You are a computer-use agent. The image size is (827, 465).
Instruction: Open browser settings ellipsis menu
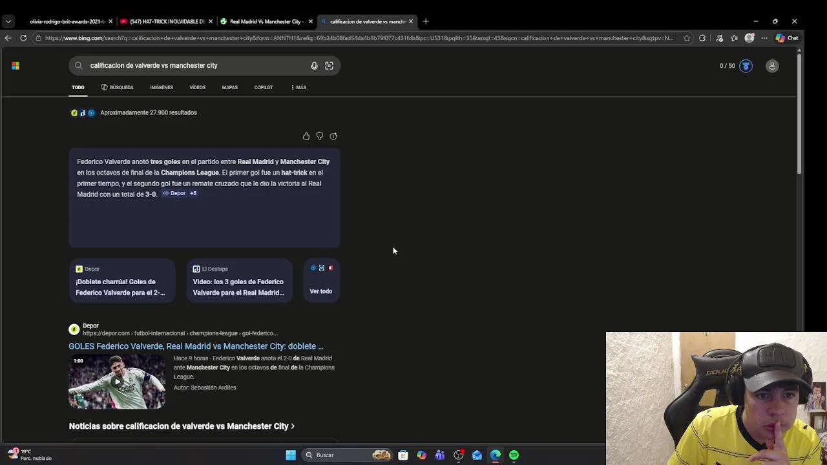tap(764, 38)
